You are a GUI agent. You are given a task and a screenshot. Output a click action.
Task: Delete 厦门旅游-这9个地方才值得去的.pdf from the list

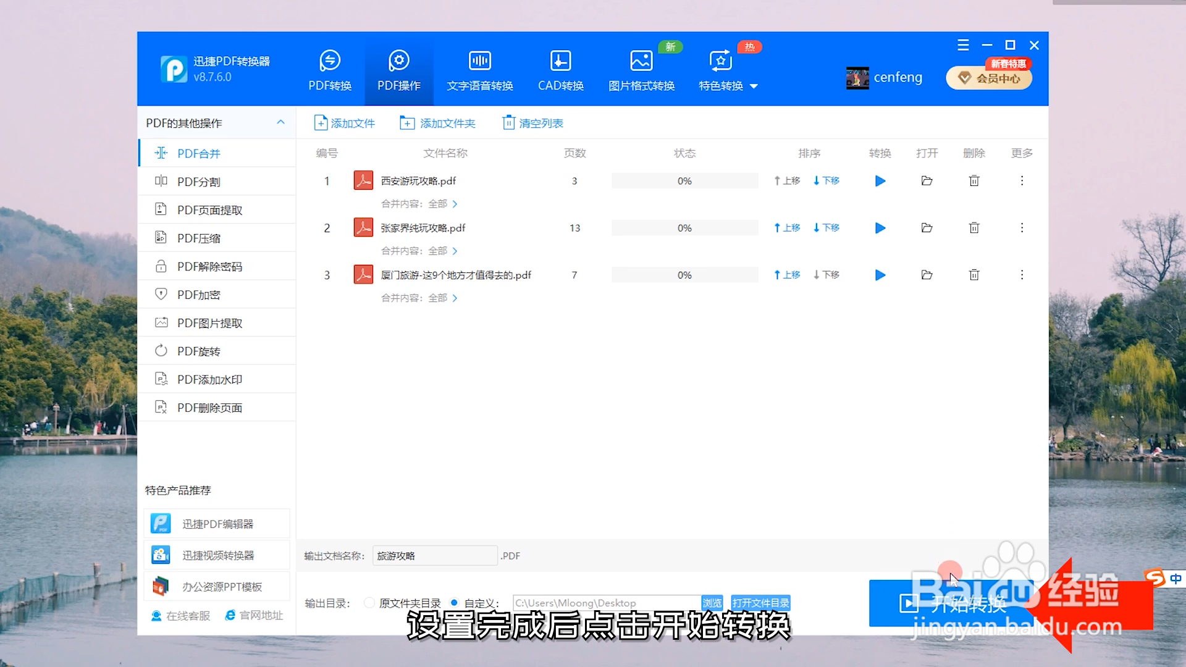(x=974, y=275)
